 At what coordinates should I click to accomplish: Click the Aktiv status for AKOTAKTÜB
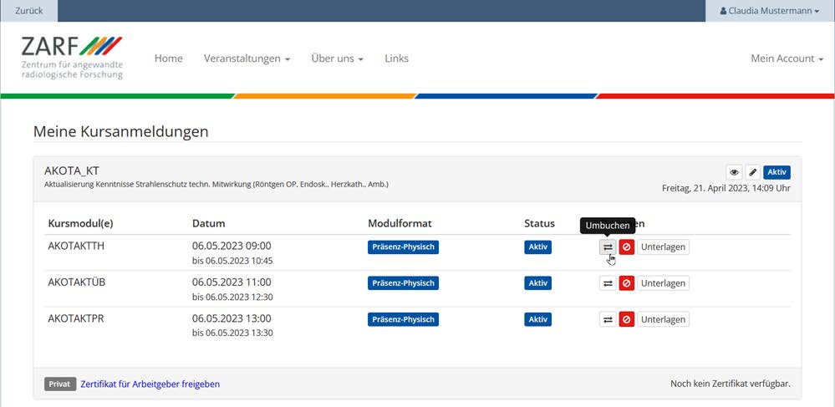tap(537, 283)
